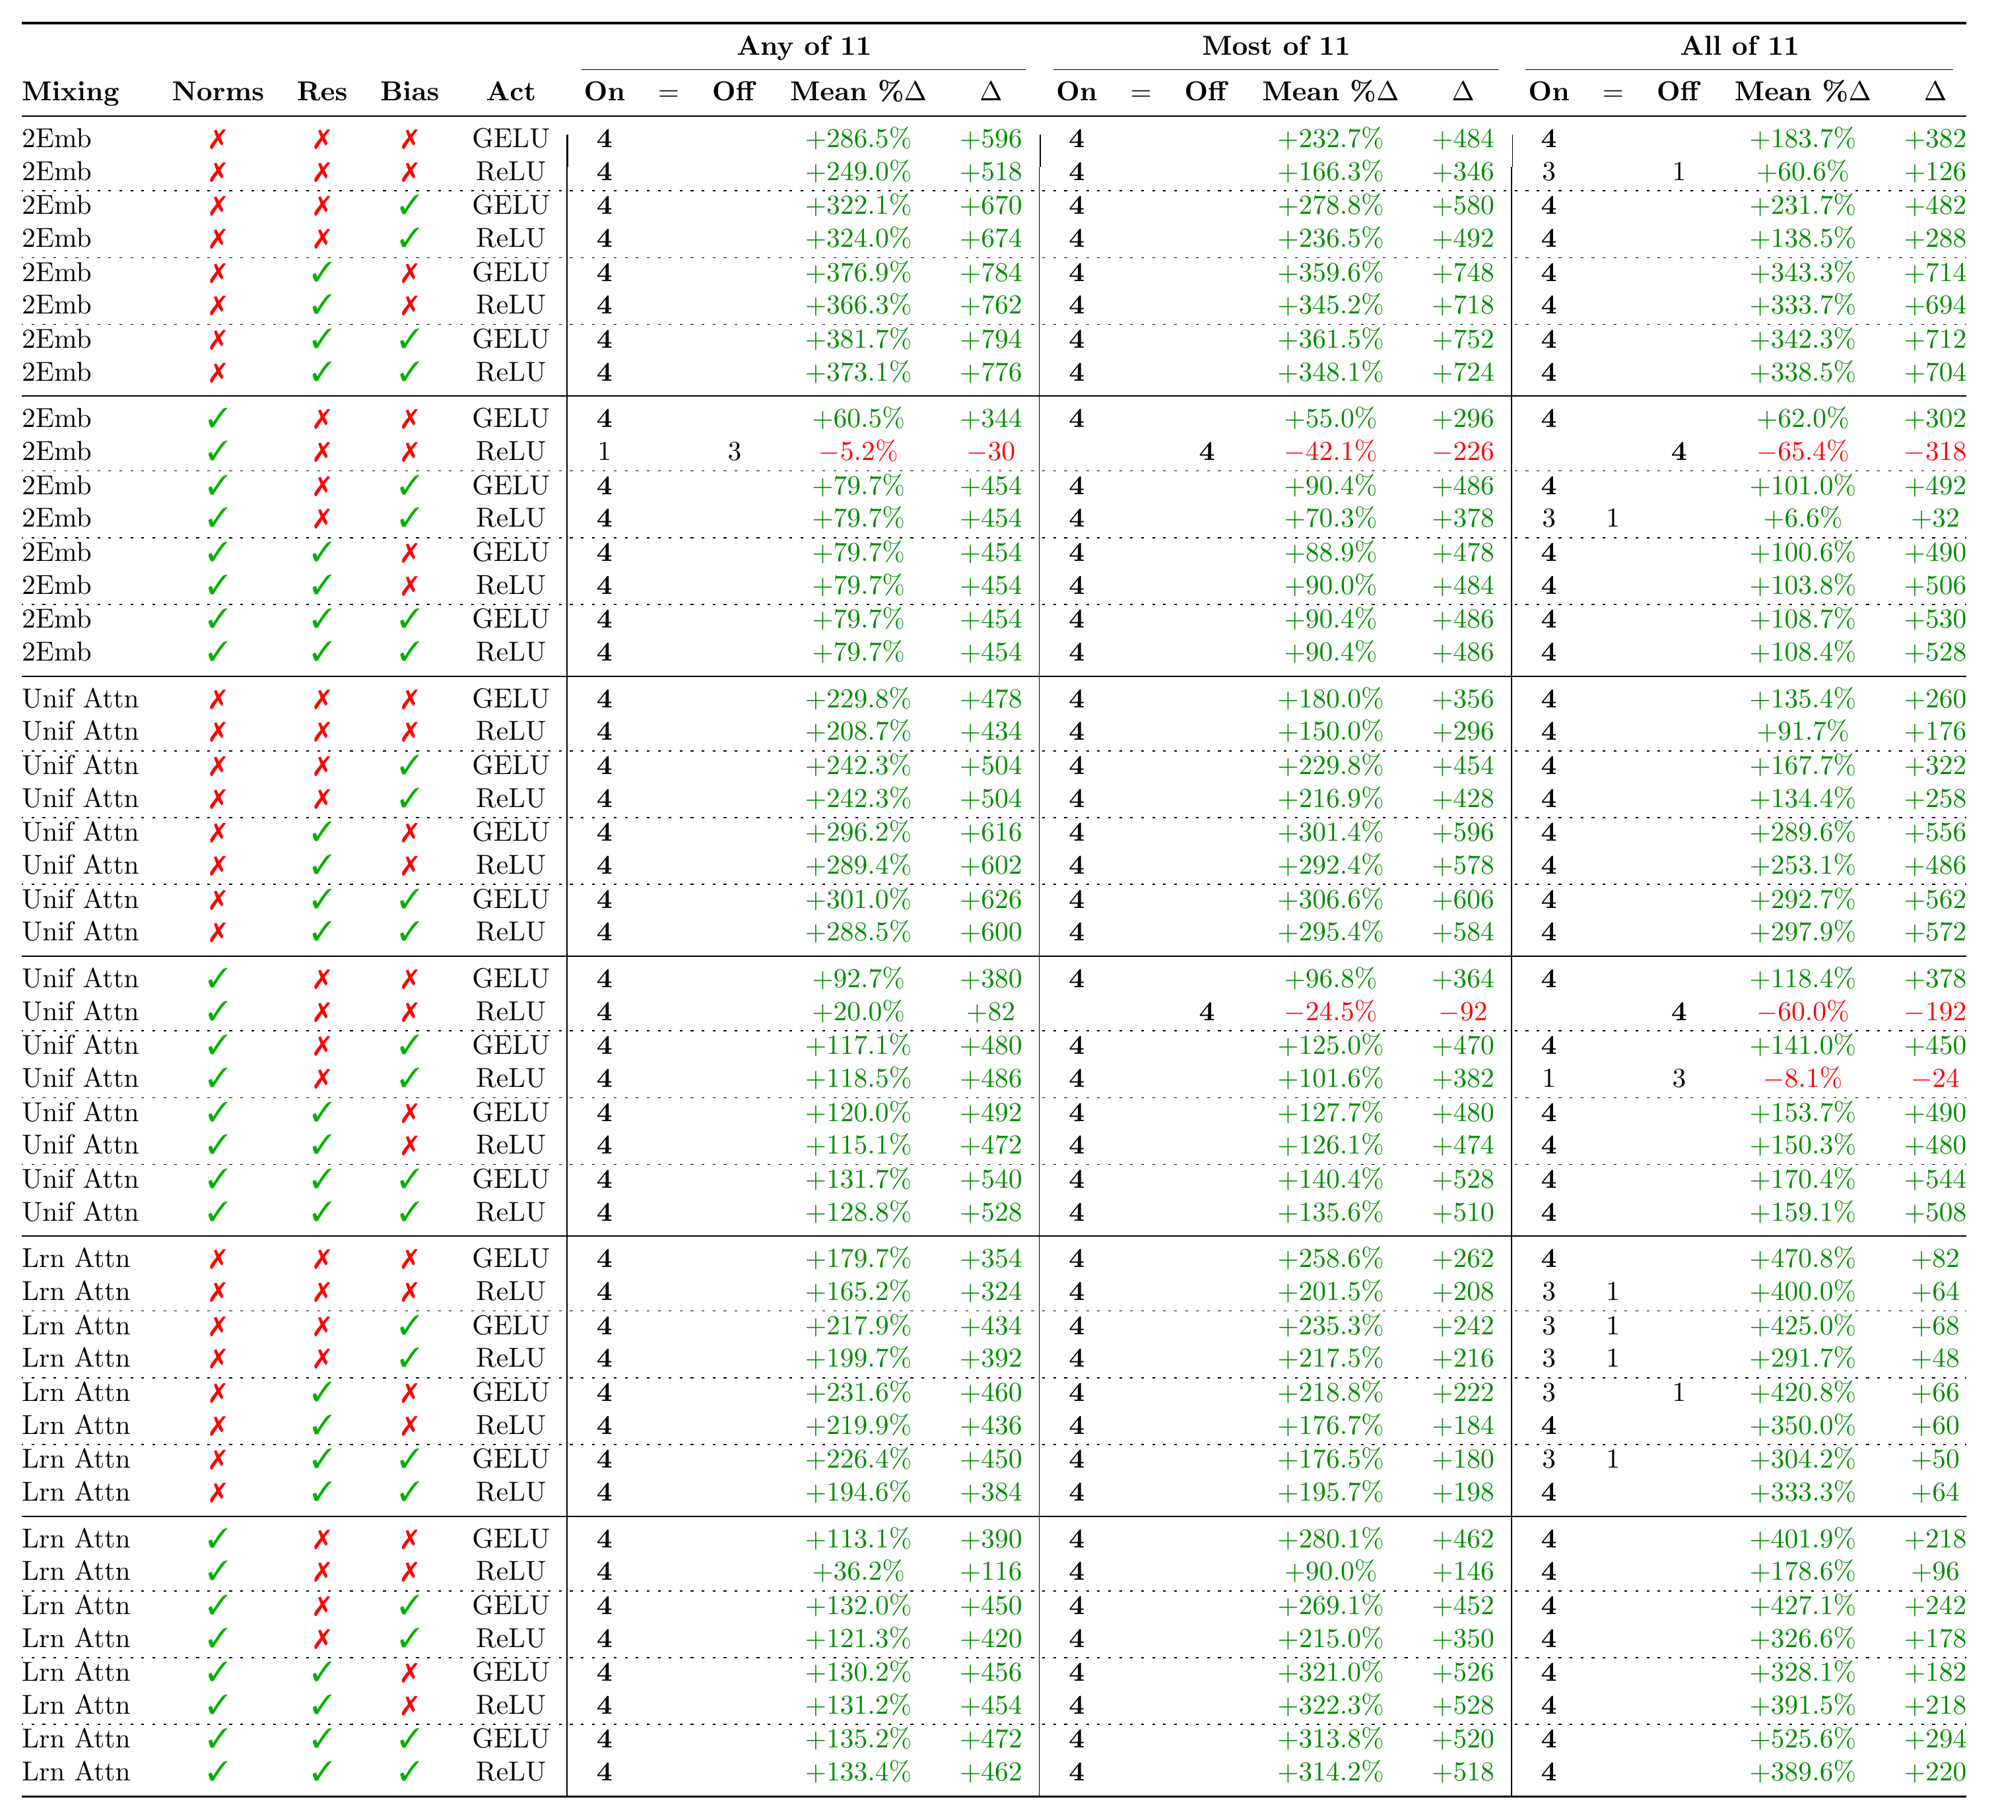The height and width of the screenshot is (1820, 1998).
Task: Click the red −318 delta value
Action: pyautogui.click(x=1935, y=453)
